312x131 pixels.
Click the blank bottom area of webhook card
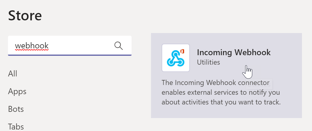point(226,112)
